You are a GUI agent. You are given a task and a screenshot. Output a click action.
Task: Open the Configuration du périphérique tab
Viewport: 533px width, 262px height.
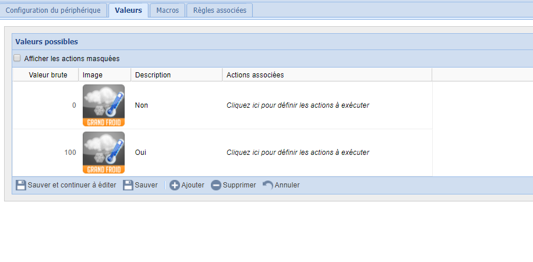click(x=53, y=10)
